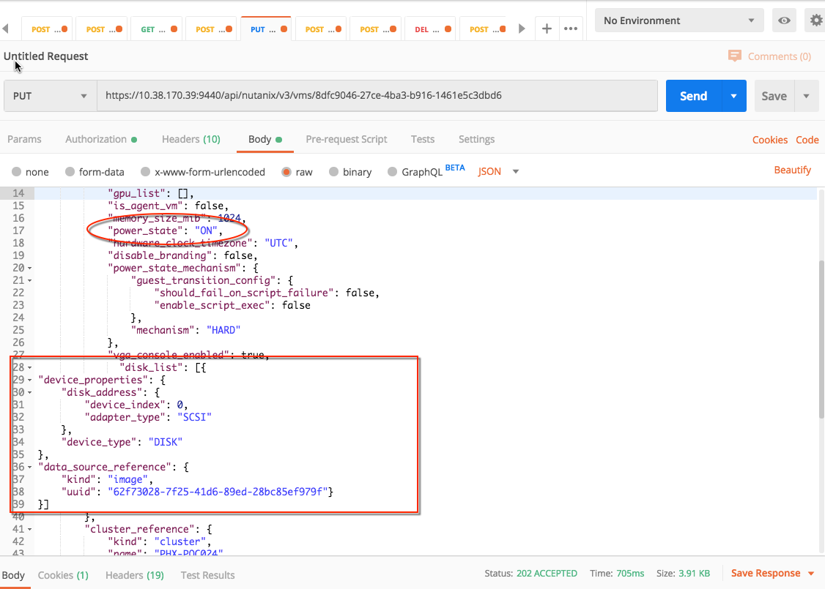This screenshot has width=825, height=589.
Task: Click the Save button
Action: pos(774,96)
